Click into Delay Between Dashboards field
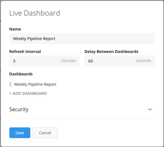Screen dimensions: 164x147 [x=120, y=61]
